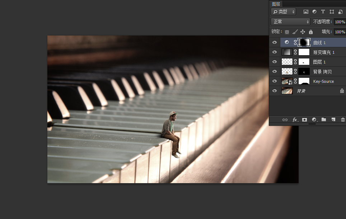Screen dimensions: 346x219
Task: Click lock icon on 背景 layer
Action: (342, 91)
